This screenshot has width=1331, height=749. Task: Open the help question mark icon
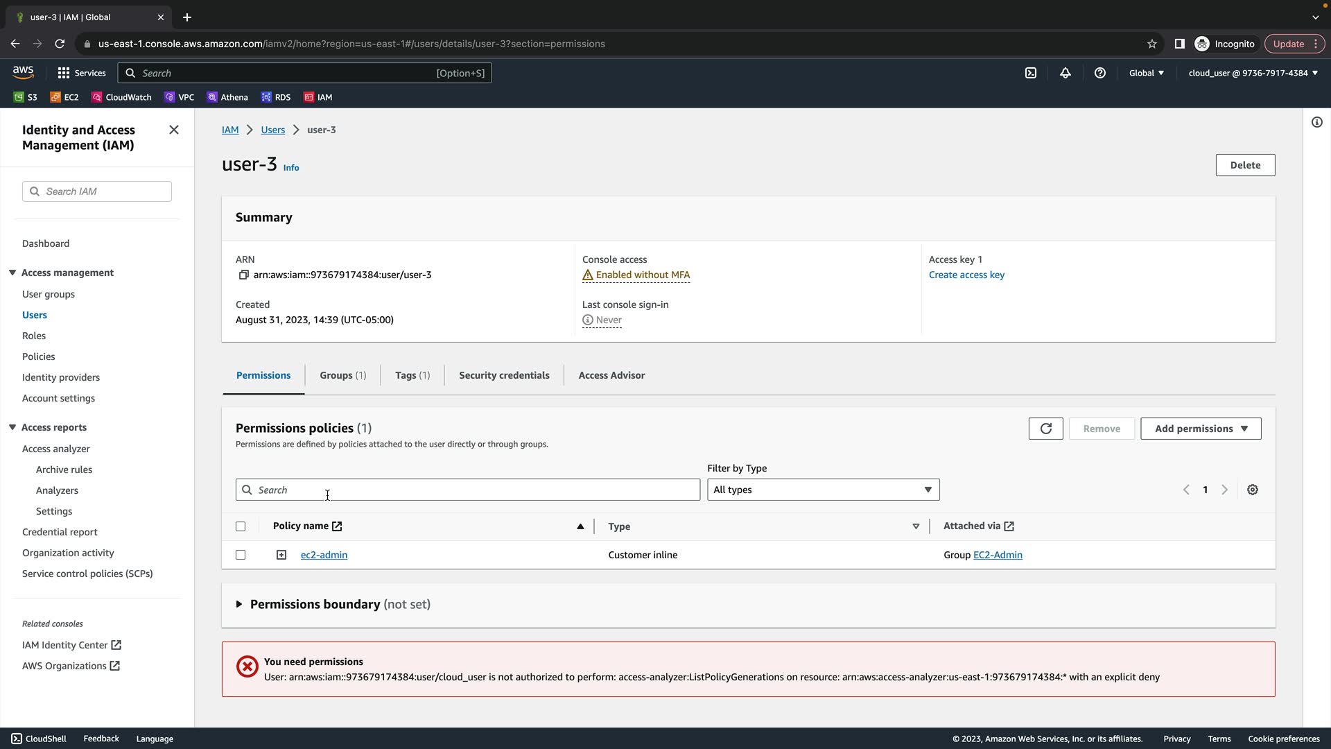point(1100,73)
